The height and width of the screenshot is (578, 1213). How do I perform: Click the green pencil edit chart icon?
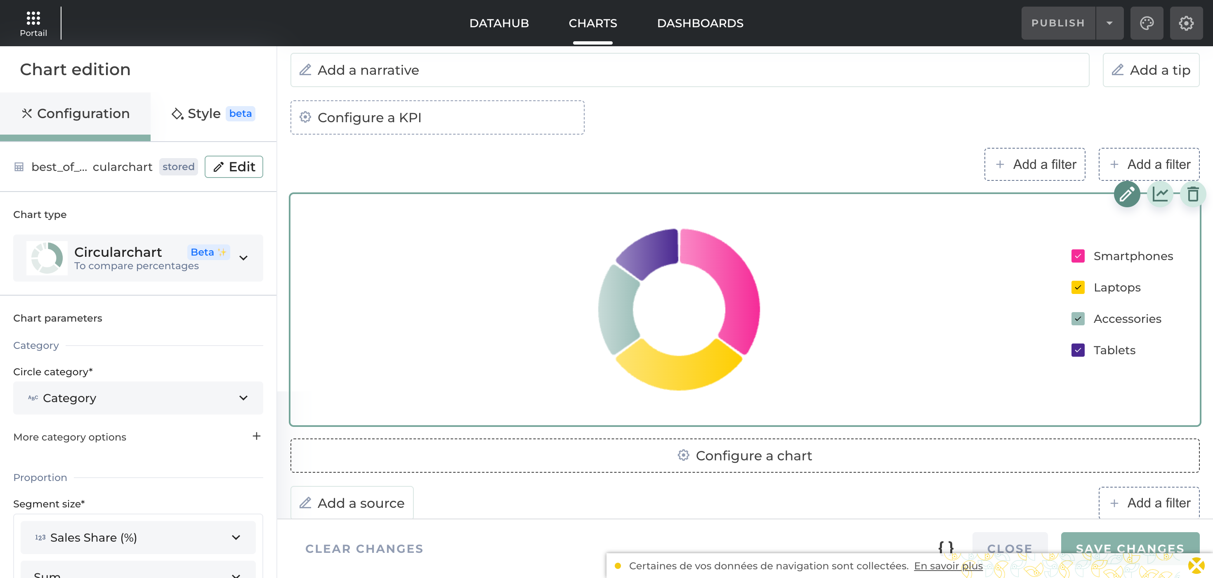pyautogui.click(x=1127, y=194)
